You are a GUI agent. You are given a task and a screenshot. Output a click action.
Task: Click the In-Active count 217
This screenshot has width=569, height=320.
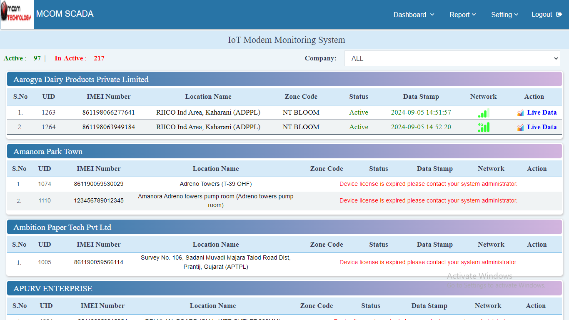99,58
